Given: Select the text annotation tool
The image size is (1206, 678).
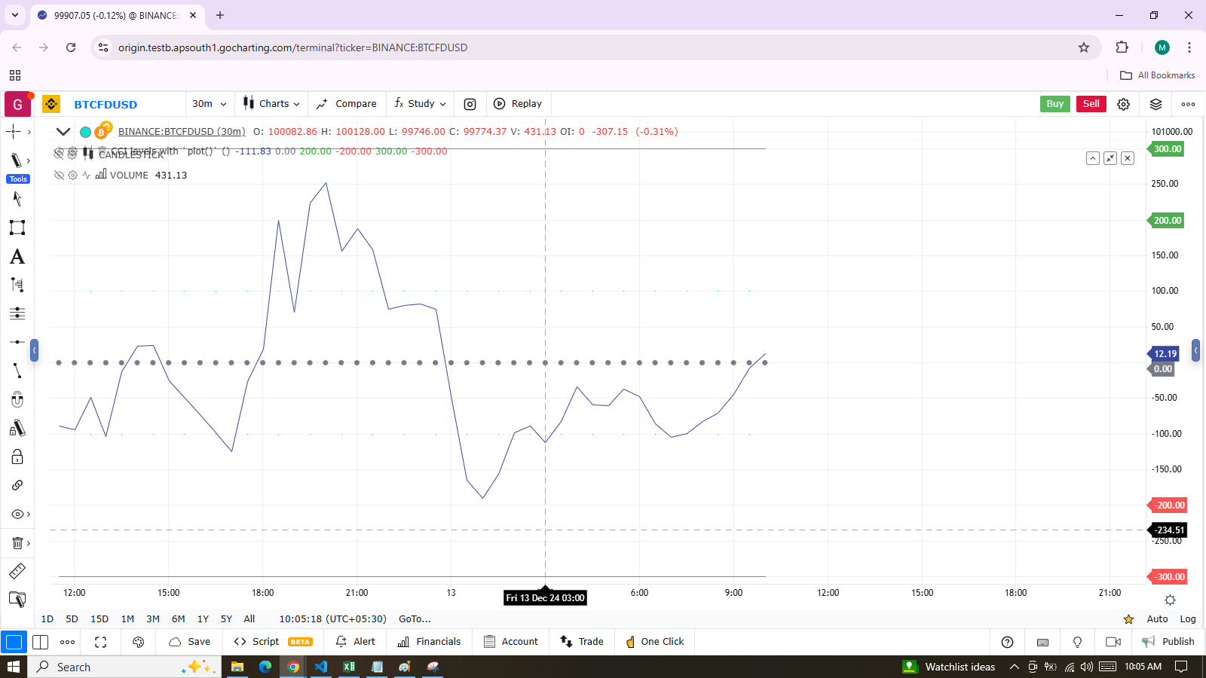Looking at the screenshot, I should pyautogui.click(x=17, y=257).
